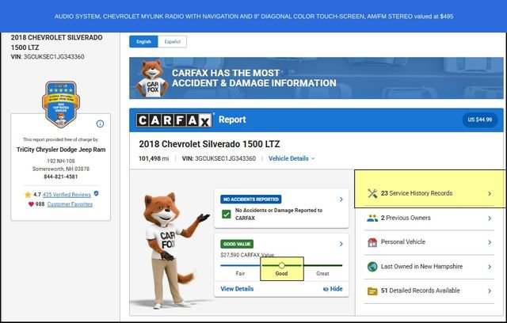This screenshot has height=323, width=507.
Task: Click the value slider marker at Good
Action: [282, 265]
